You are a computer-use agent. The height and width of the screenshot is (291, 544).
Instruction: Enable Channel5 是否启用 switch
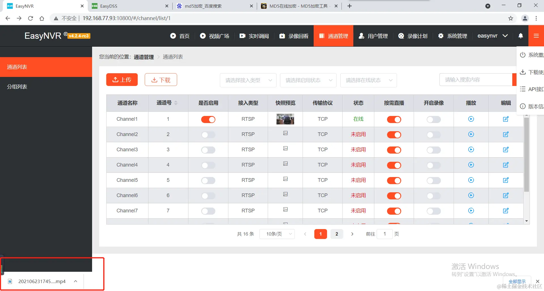point(208,180)
